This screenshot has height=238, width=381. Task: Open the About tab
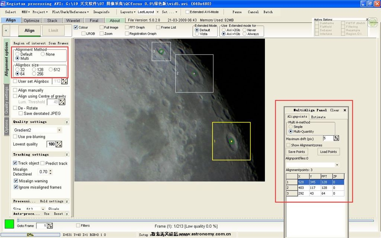(115, 20)
